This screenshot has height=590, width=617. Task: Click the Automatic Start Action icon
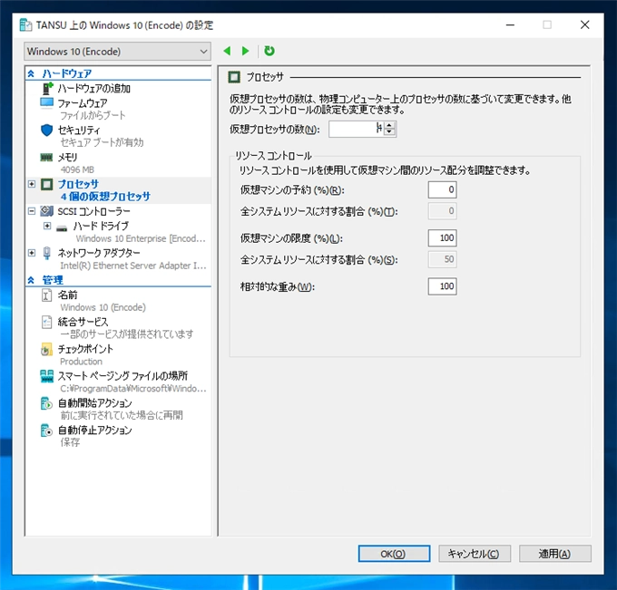(x=46, y=403)
